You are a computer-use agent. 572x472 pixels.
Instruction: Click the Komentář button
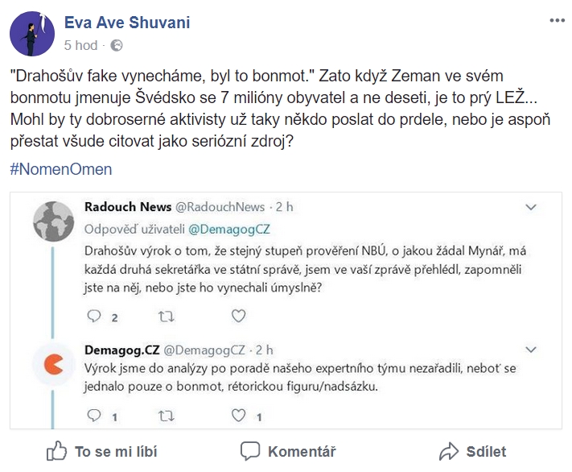(x=288, y=452)
